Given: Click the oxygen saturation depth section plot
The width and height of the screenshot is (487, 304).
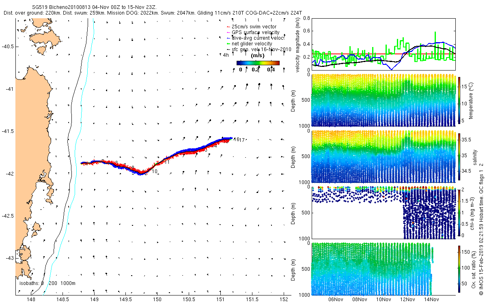Looking at the screenshot, I should tap(384, 268).
